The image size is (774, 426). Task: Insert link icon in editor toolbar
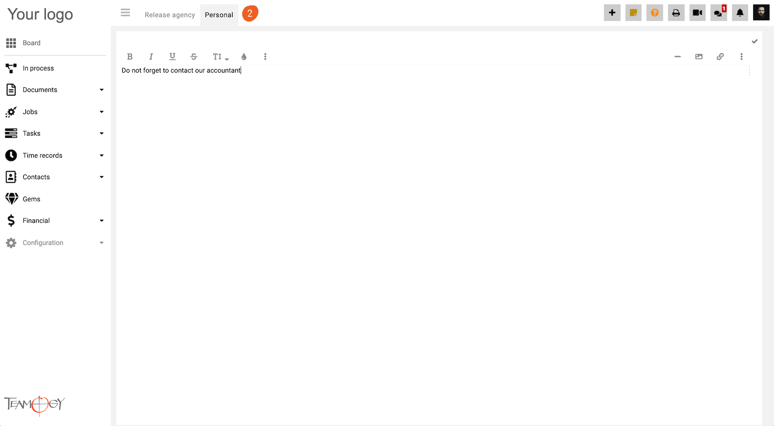720,57
